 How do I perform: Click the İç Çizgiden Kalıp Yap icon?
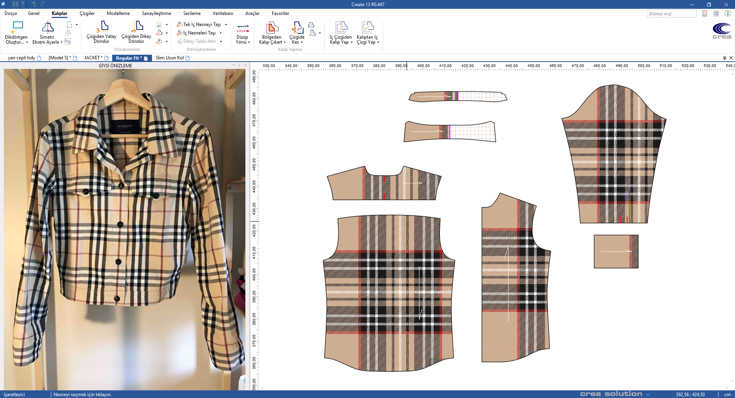pyautogui.click(x=341, y=28)
